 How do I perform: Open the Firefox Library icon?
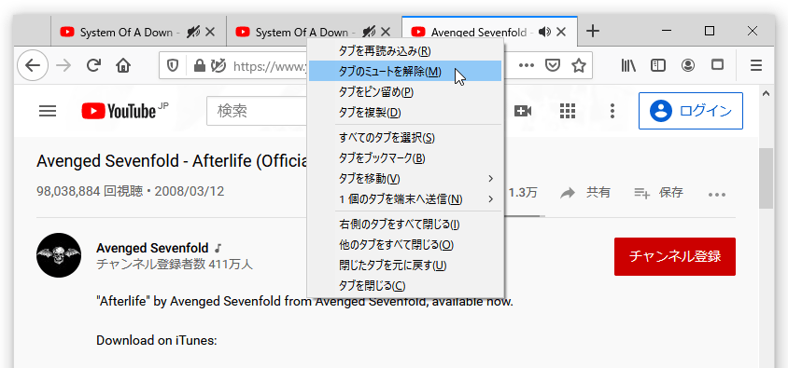tap(628, 65)
